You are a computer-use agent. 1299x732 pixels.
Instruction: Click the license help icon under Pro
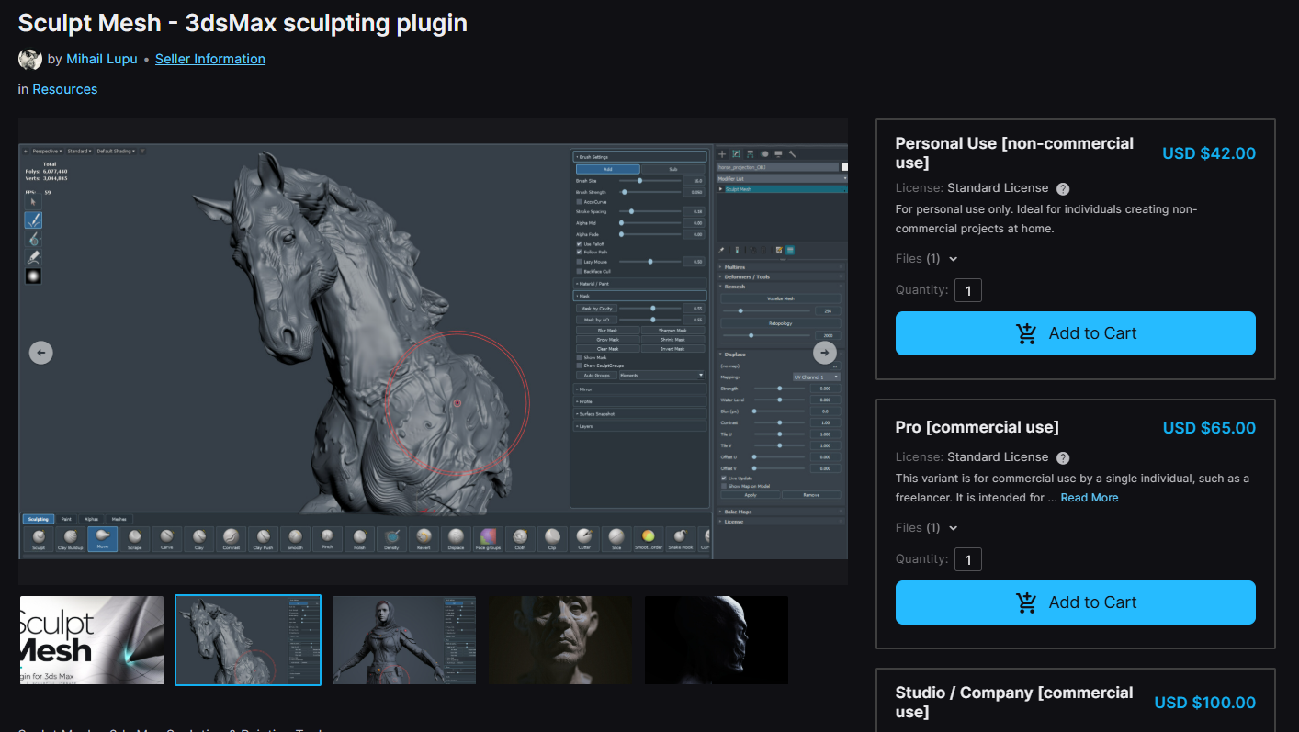[1063, 458]
